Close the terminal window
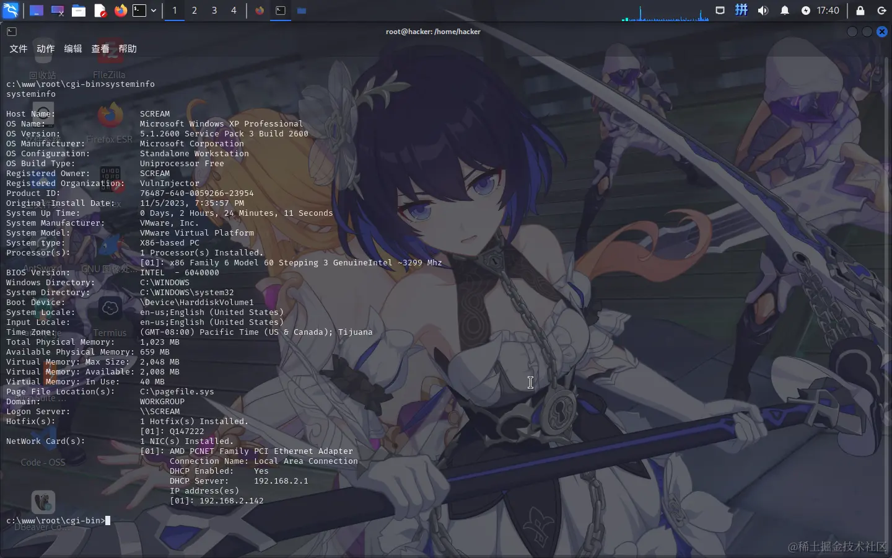Image resolution: width=892 pixels, height=558 pixels. pyautogui.click(x=882, y=32)
